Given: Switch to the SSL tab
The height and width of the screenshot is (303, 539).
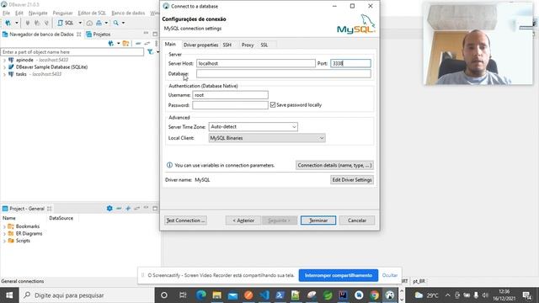Looking at the screenshot, I should point(264,45).
